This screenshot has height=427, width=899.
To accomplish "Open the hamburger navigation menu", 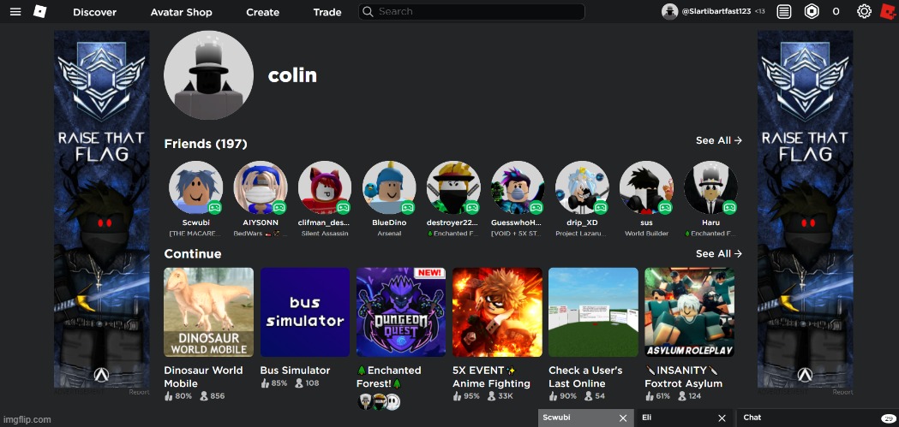I will [15, 11].
